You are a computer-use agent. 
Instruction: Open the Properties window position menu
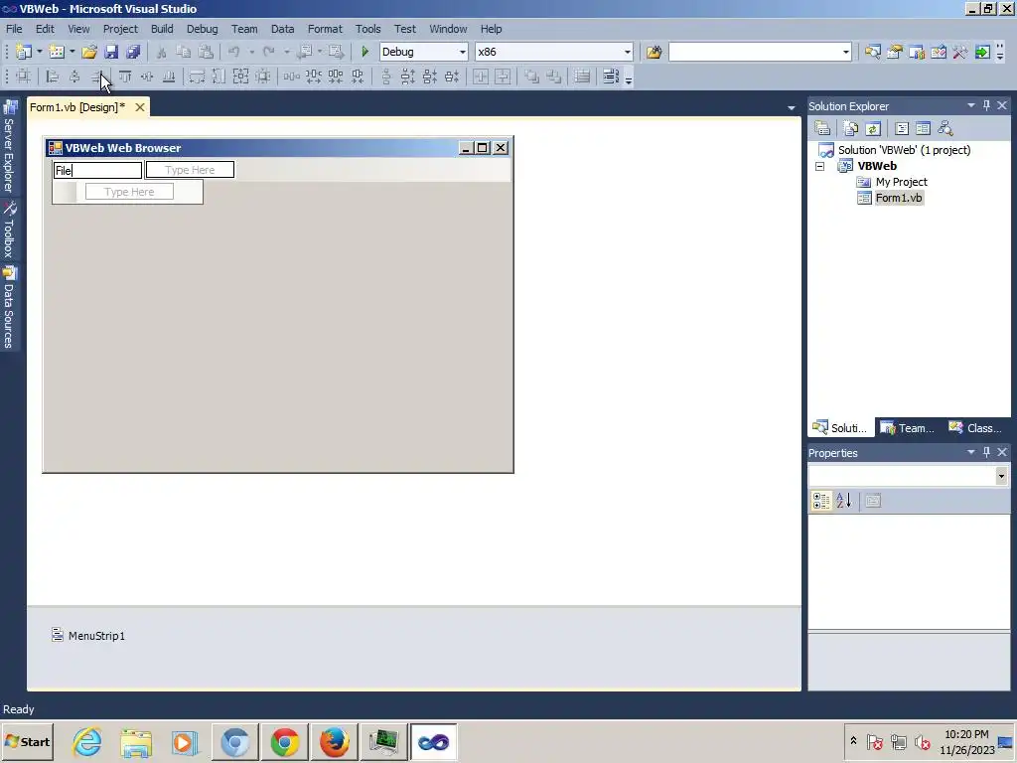[971, 452]
